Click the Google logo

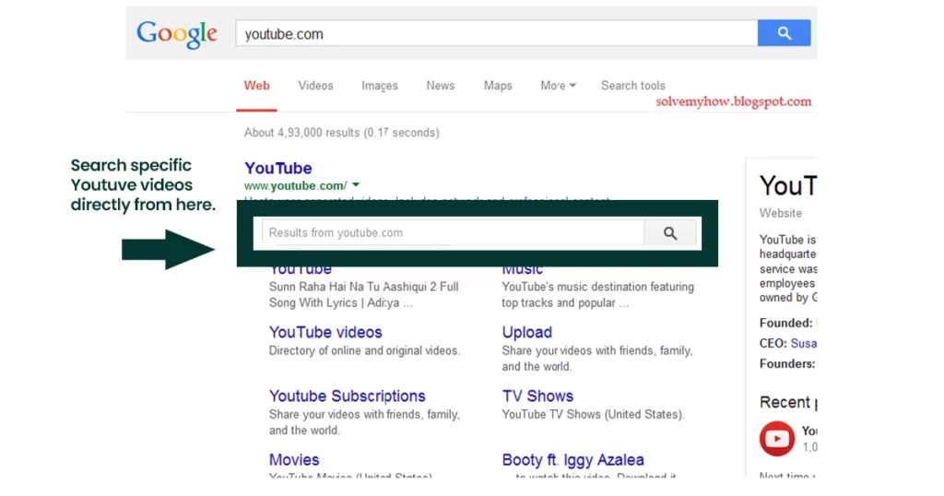click(177, 34)
